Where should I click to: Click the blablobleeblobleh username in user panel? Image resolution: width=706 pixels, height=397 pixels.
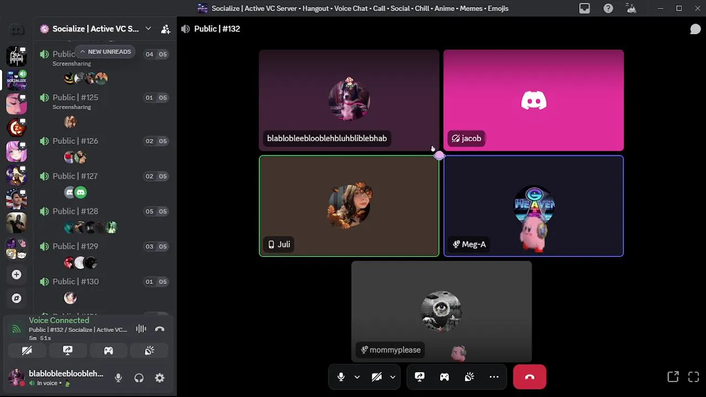pos(66,374)
